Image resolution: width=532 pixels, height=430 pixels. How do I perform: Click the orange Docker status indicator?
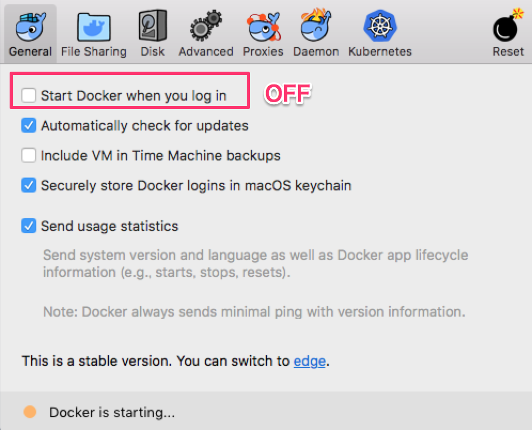coord(30,412)
